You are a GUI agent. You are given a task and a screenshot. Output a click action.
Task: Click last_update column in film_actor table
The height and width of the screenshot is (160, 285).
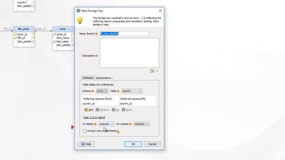click(24, 41)
